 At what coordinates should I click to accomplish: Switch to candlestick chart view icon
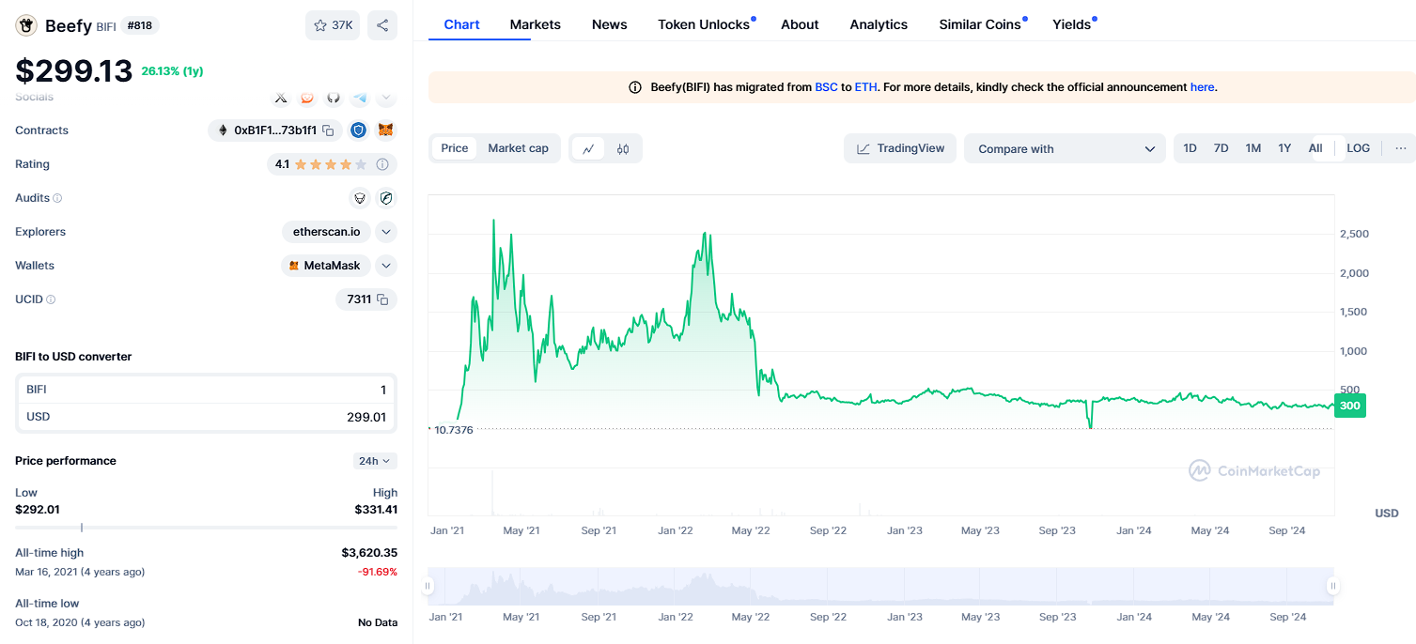coord(623,148)
